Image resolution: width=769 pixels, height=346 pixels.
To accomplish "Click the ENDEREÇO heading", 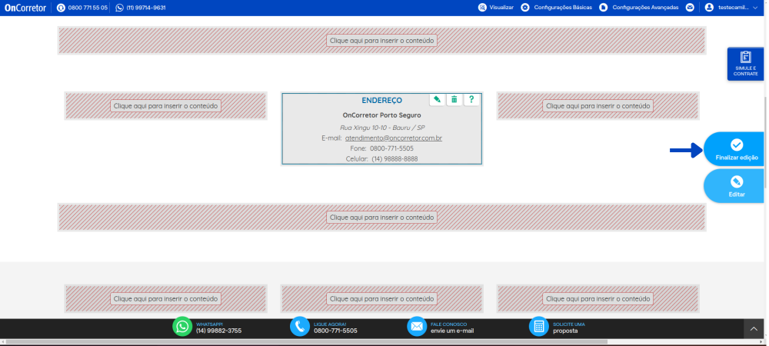I will [381, 100].
